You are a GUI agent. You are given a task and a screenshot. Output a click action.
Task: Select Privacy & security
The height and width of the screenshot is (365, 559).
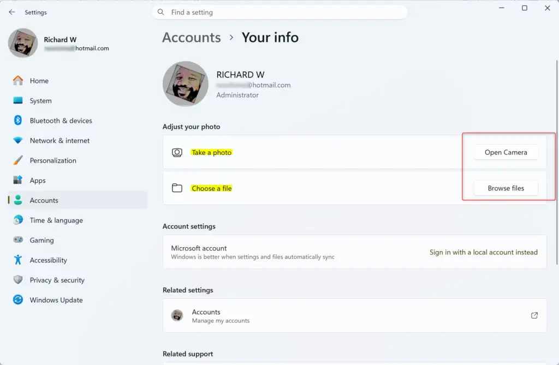pyautogui.click(x=78, y=280)
